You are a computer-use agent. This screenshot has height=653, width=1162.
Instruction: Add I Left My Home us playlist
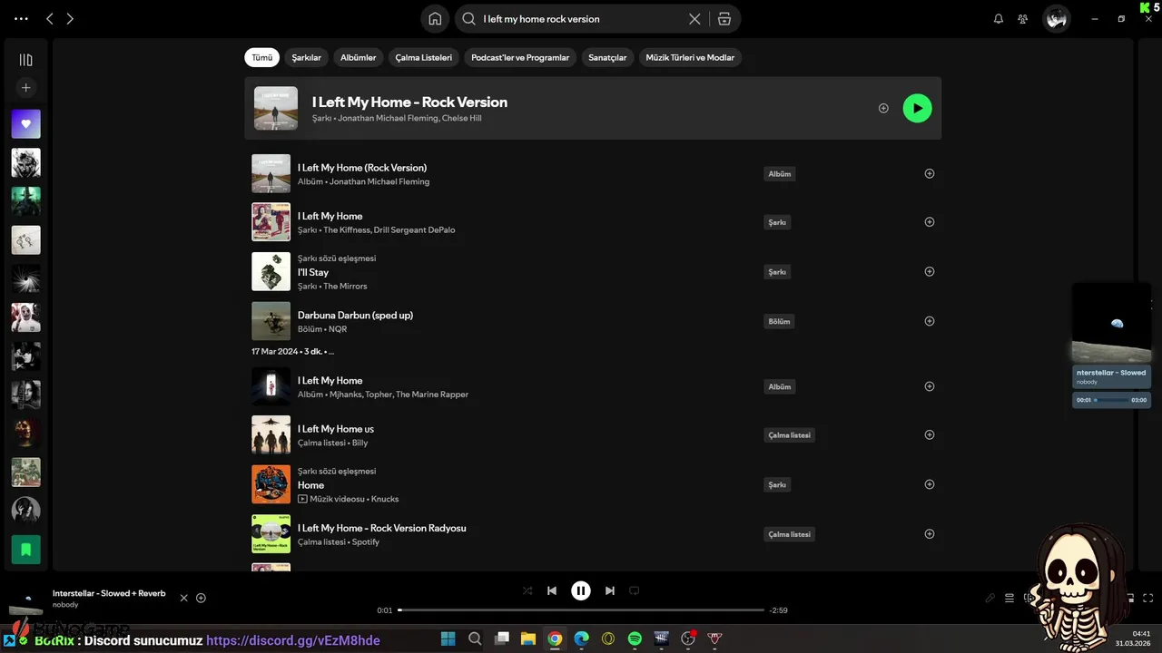coord(929,434)
